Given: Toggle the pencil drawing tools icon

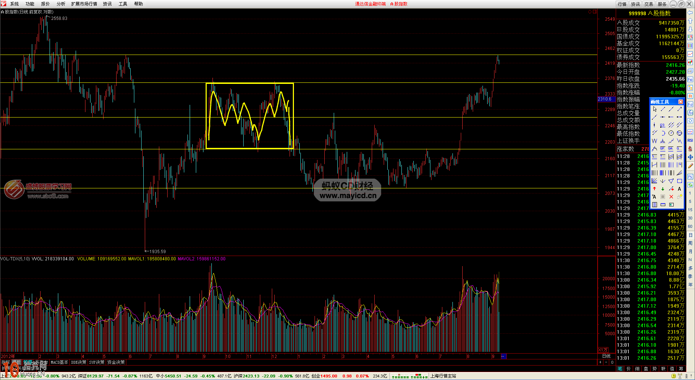Looking at the screenshot, I should (690, 166).
